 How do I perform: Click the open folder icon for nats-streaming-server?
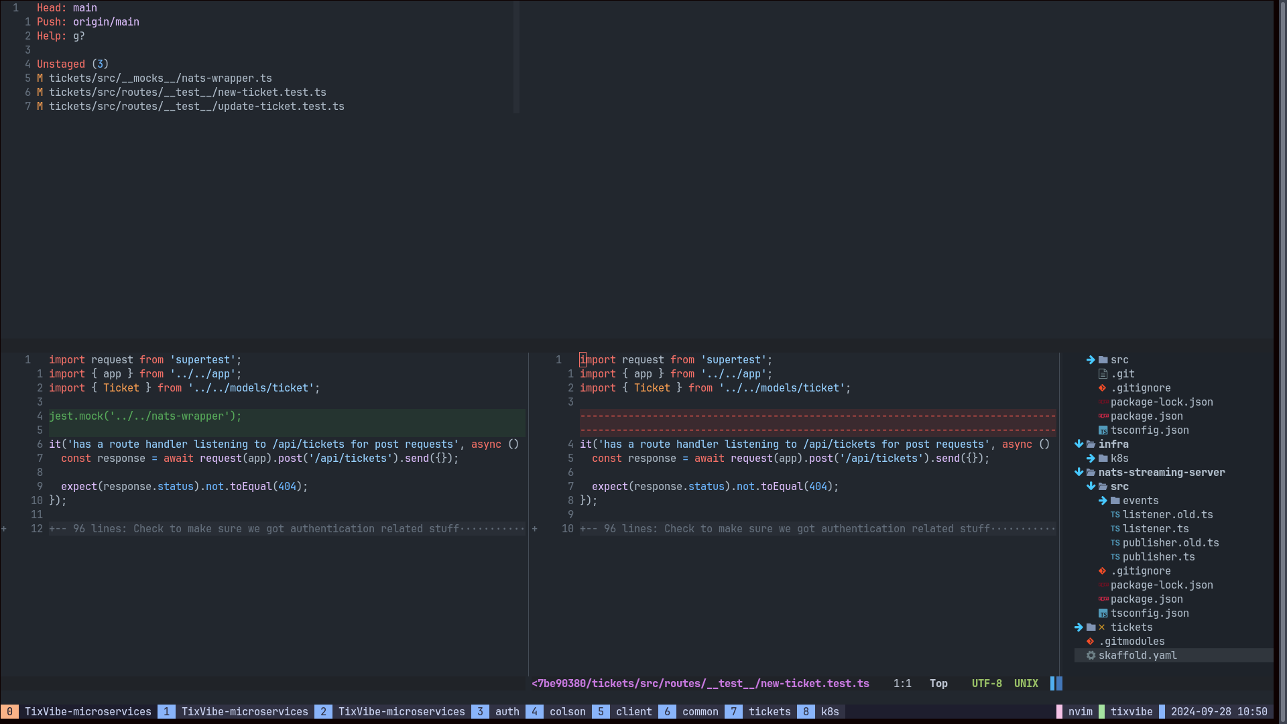pyautogui.click(x=1091, y=473)
